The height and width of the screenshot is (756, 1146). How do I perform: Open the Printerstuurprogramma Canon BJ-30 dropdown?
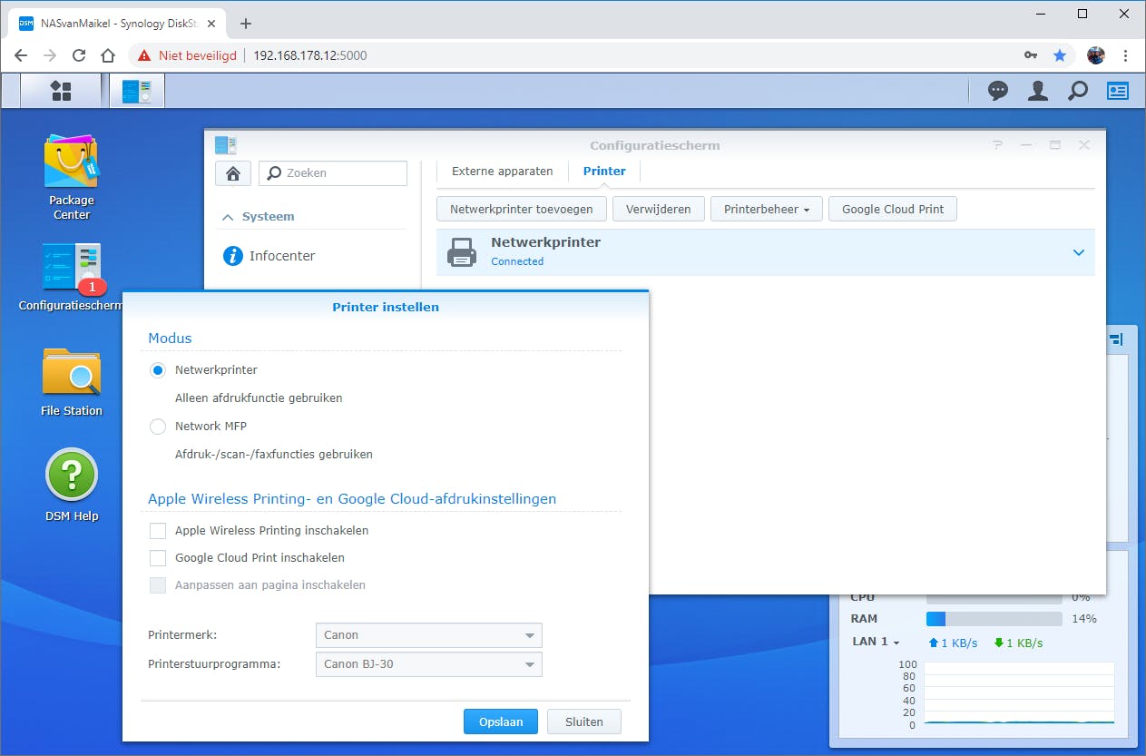(x=428, y=664)
